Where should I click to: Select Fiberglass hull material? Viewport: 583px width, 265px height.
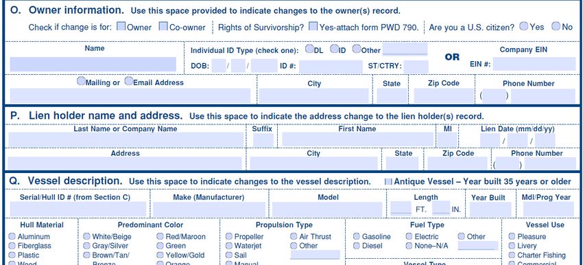[12, 246]
